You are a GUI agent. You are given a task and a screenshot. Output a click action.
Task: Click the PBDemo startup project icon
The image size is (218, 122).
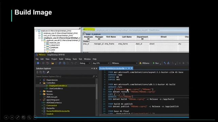coord(140,63)
